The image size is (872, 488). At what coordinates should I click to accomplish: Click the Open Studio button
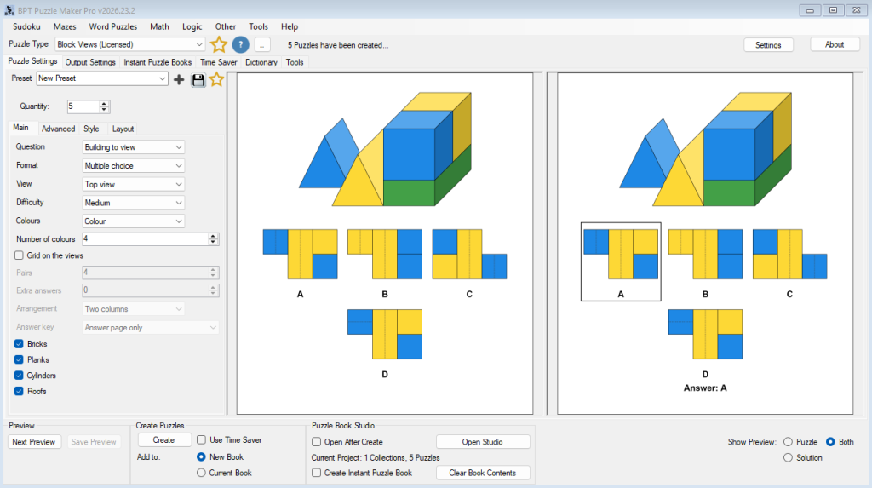tap(482, 442)
